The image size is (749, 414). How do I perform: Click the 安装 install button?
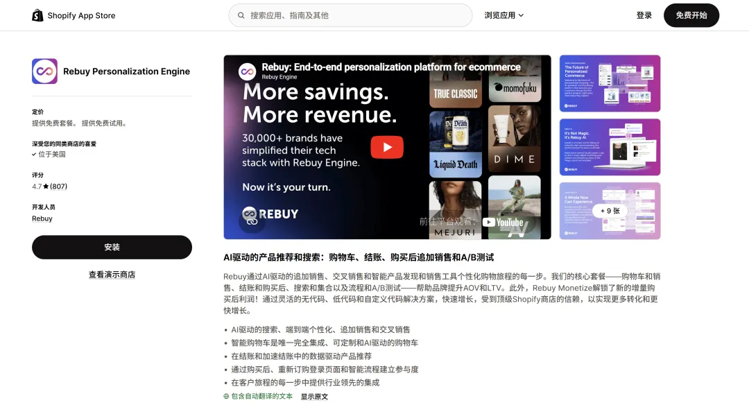point(112,247)
